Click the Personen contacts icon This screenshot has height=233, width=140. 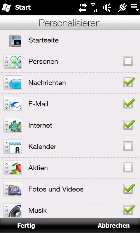(x=15, y=61)
